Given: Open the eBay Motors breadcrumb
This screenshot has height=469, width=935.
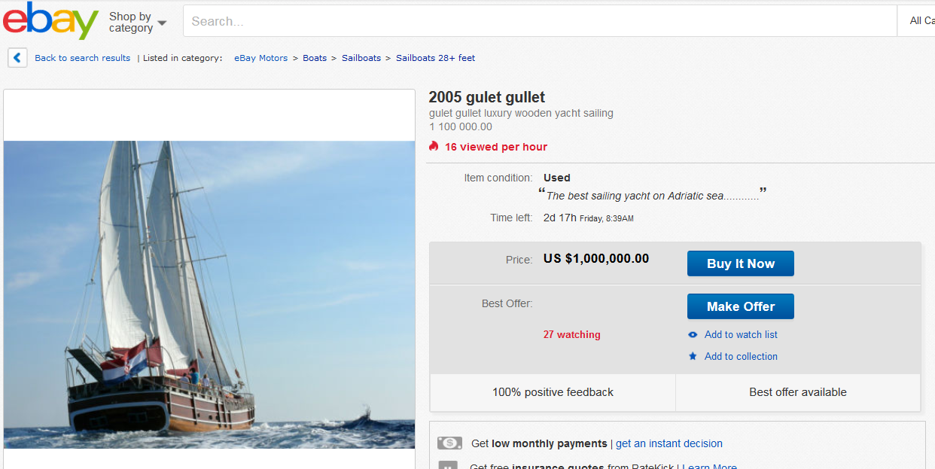Looking at the screenshot, I should 260,58.
